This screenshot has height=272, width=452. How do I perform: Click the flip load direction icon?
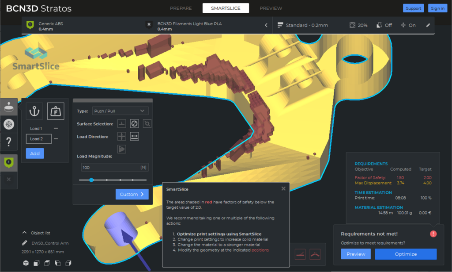coord(122,149)
